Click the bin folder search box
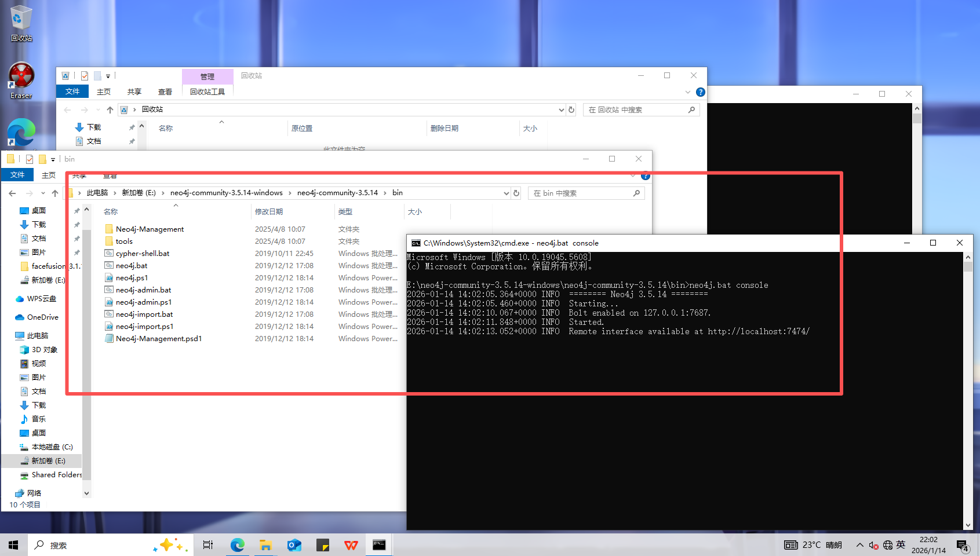Viewport: 980px width, 556px height. [x=586, y=193]
